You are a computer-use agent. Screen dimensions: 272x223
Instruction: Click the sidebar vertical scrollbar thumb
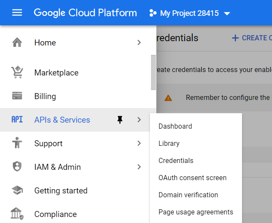[153, 72]
